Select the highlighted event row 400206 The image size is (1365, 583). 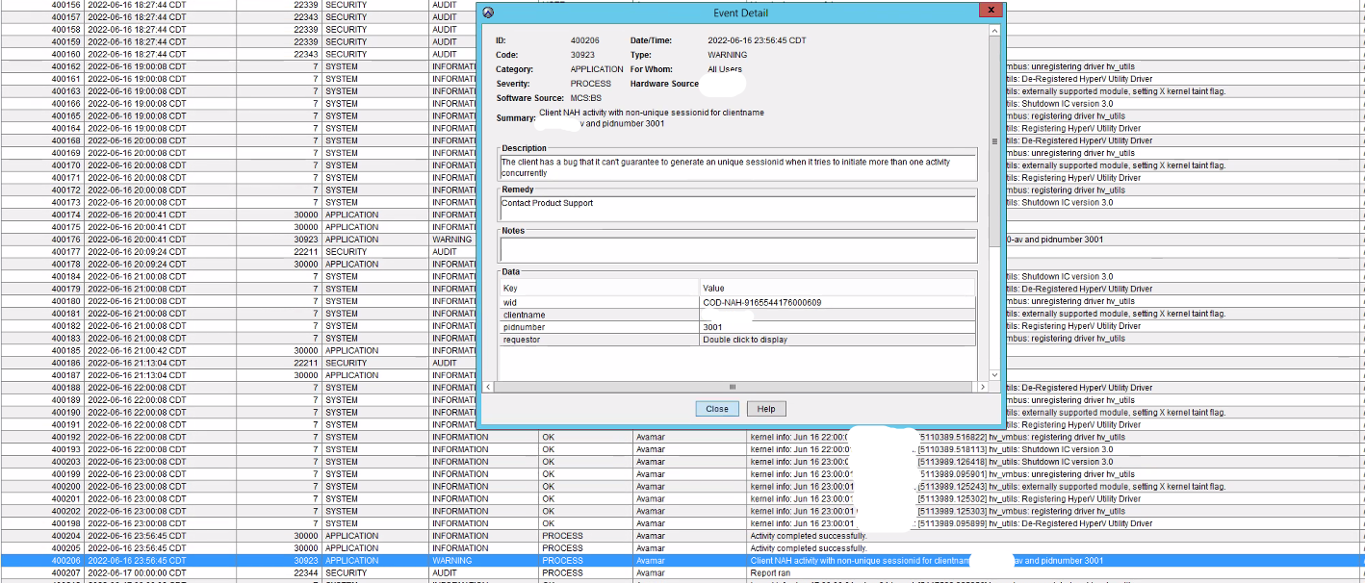coord(385,560)
